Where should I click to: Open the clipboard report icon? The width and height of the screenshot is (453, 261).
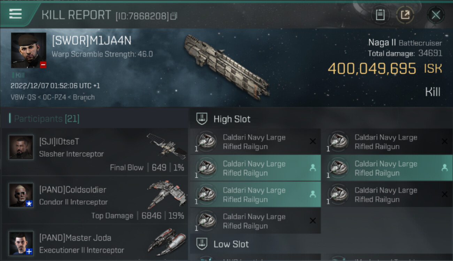380,15
